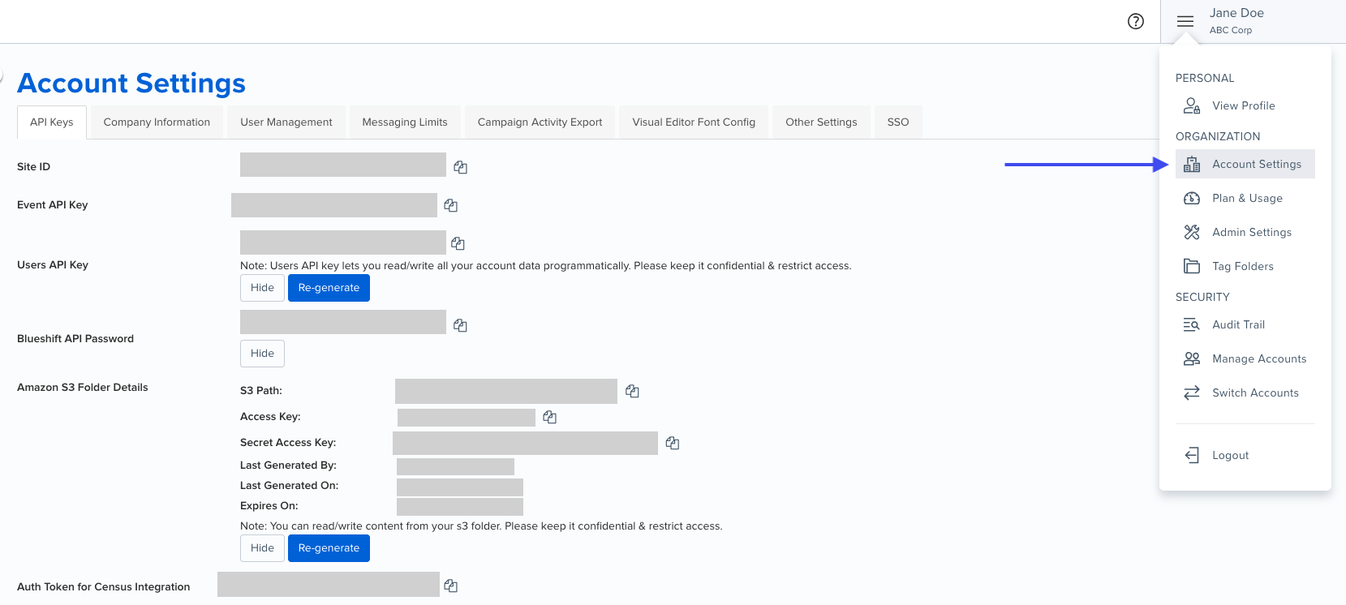This screenshot has width=1346, height=605.
Task: Copy the S3 Access Key
Action: [x=550, y=417]
